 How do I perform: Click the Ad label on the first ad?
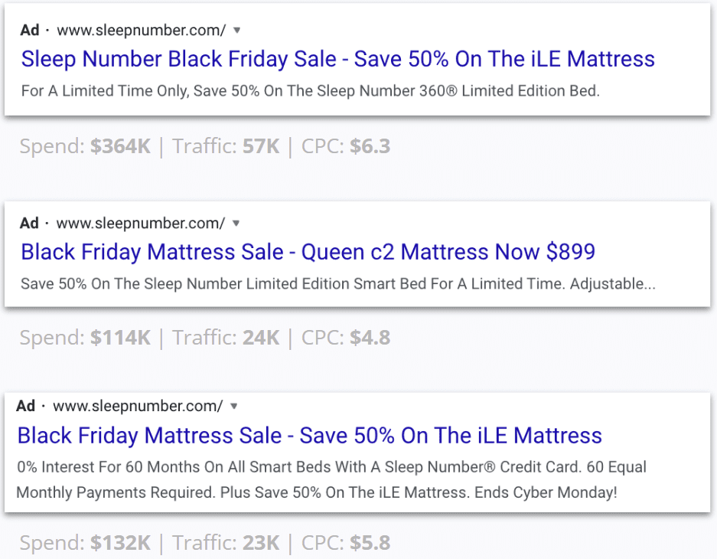[x=30, y=31]
